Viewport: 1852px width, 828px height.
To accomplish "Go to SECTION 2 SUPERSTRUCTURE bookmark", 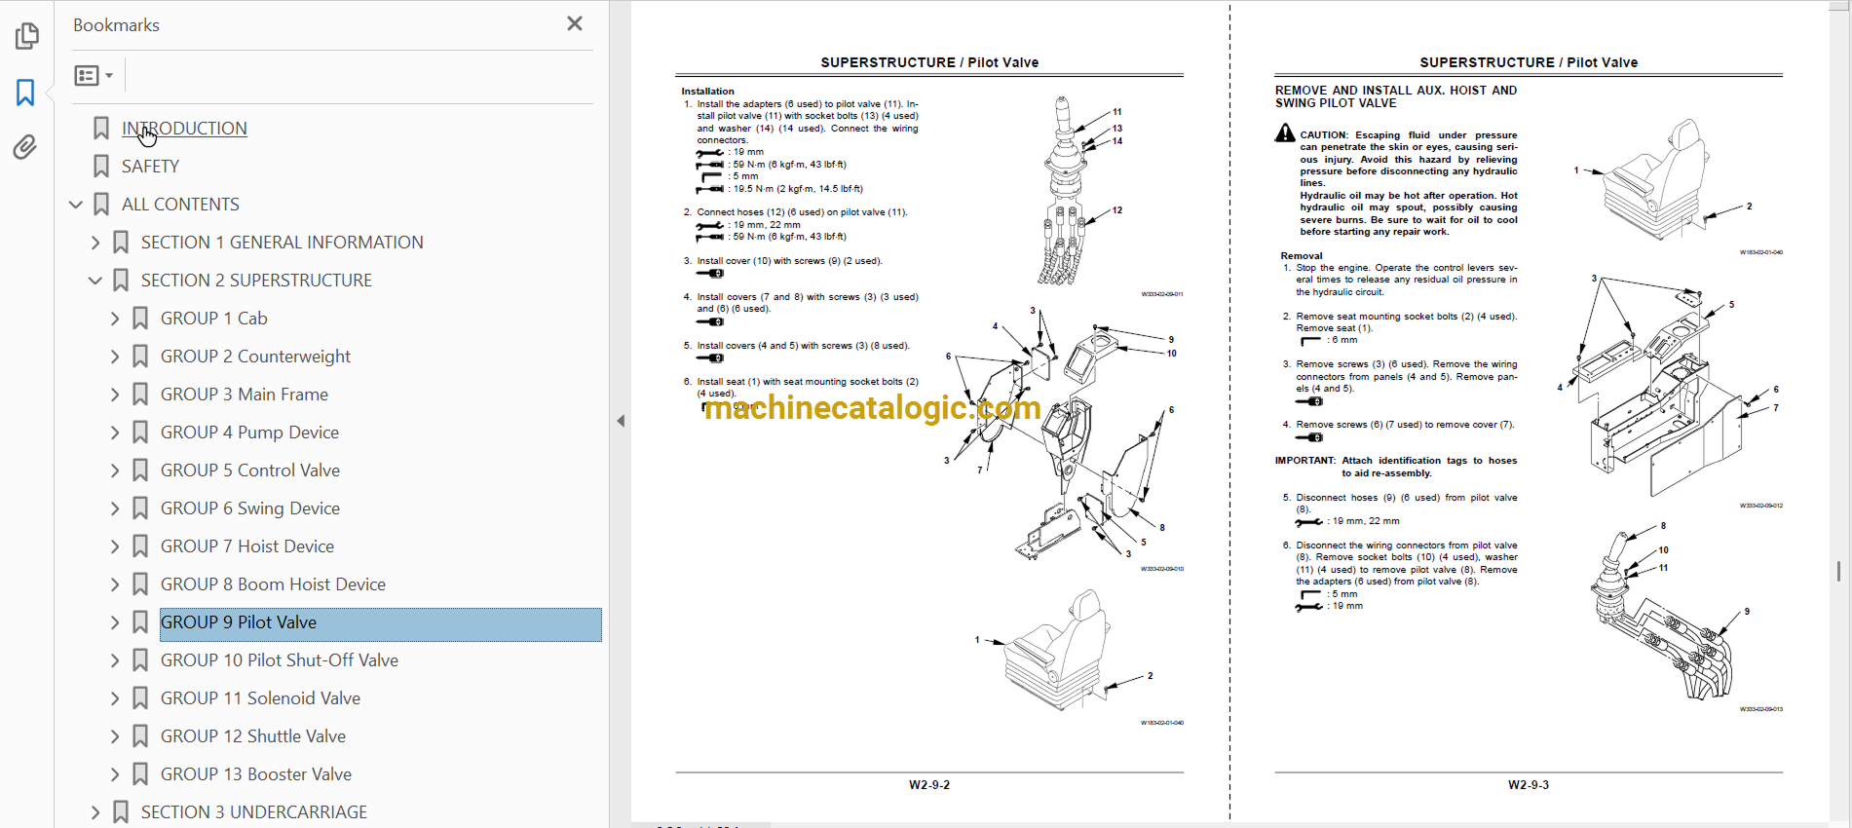I will [256, 281].
